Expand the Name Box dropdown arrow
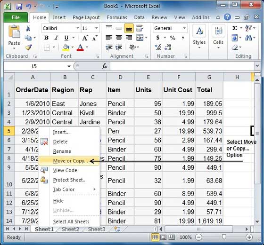 [69, 66]
